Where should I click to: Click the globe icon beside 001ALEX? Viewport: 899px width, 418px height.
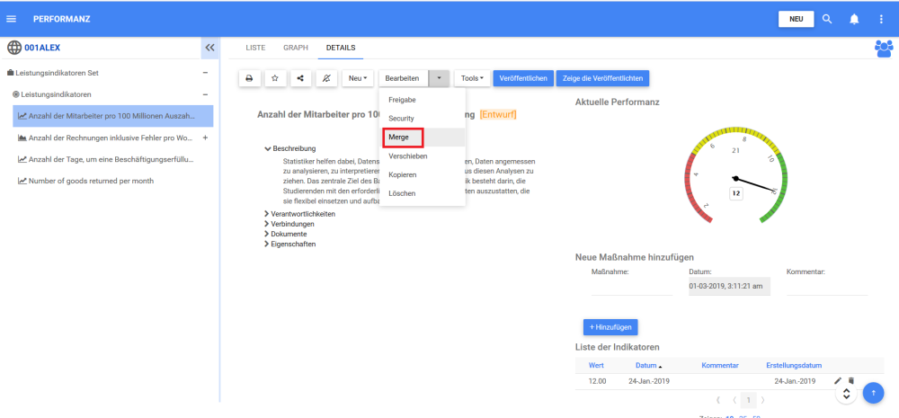(x=14, y=48)
